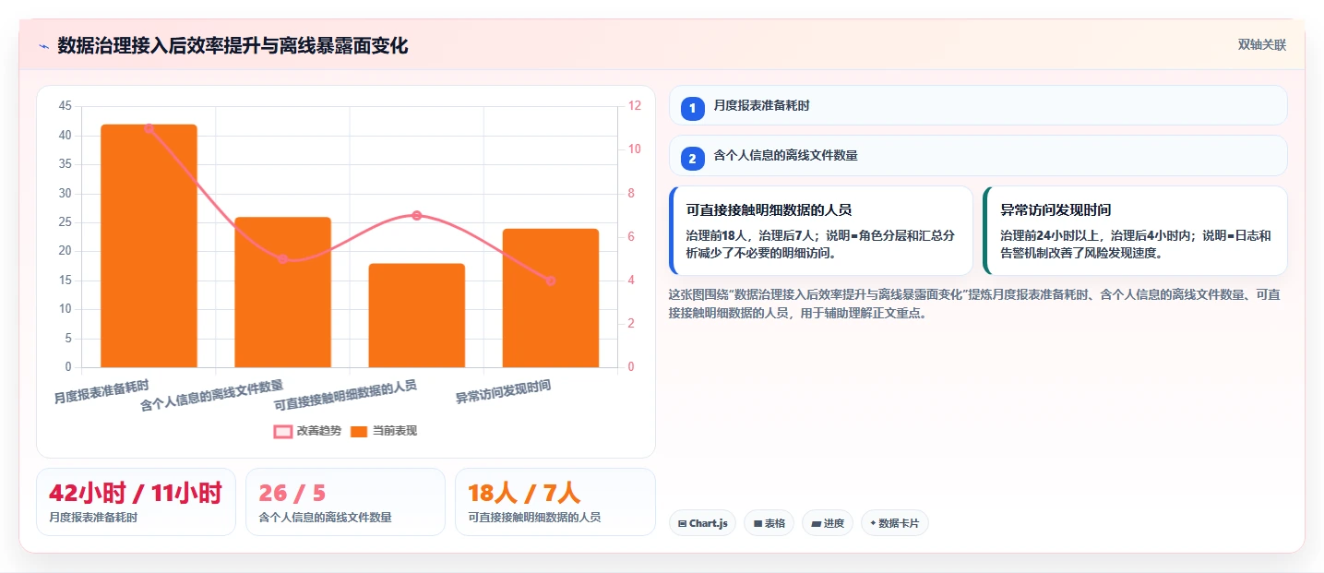
Task: Click the x-axis label 月度报表准备耗时
Action: 101,391
